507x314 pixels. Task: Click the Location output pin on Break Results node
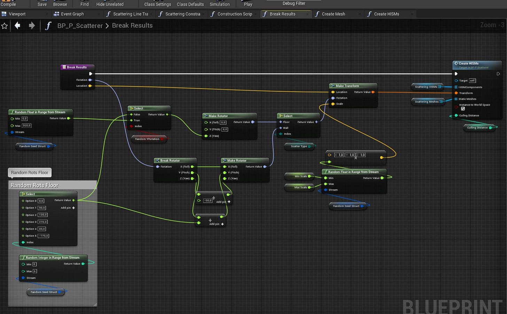pyautogui.click(x=90, y=86)
